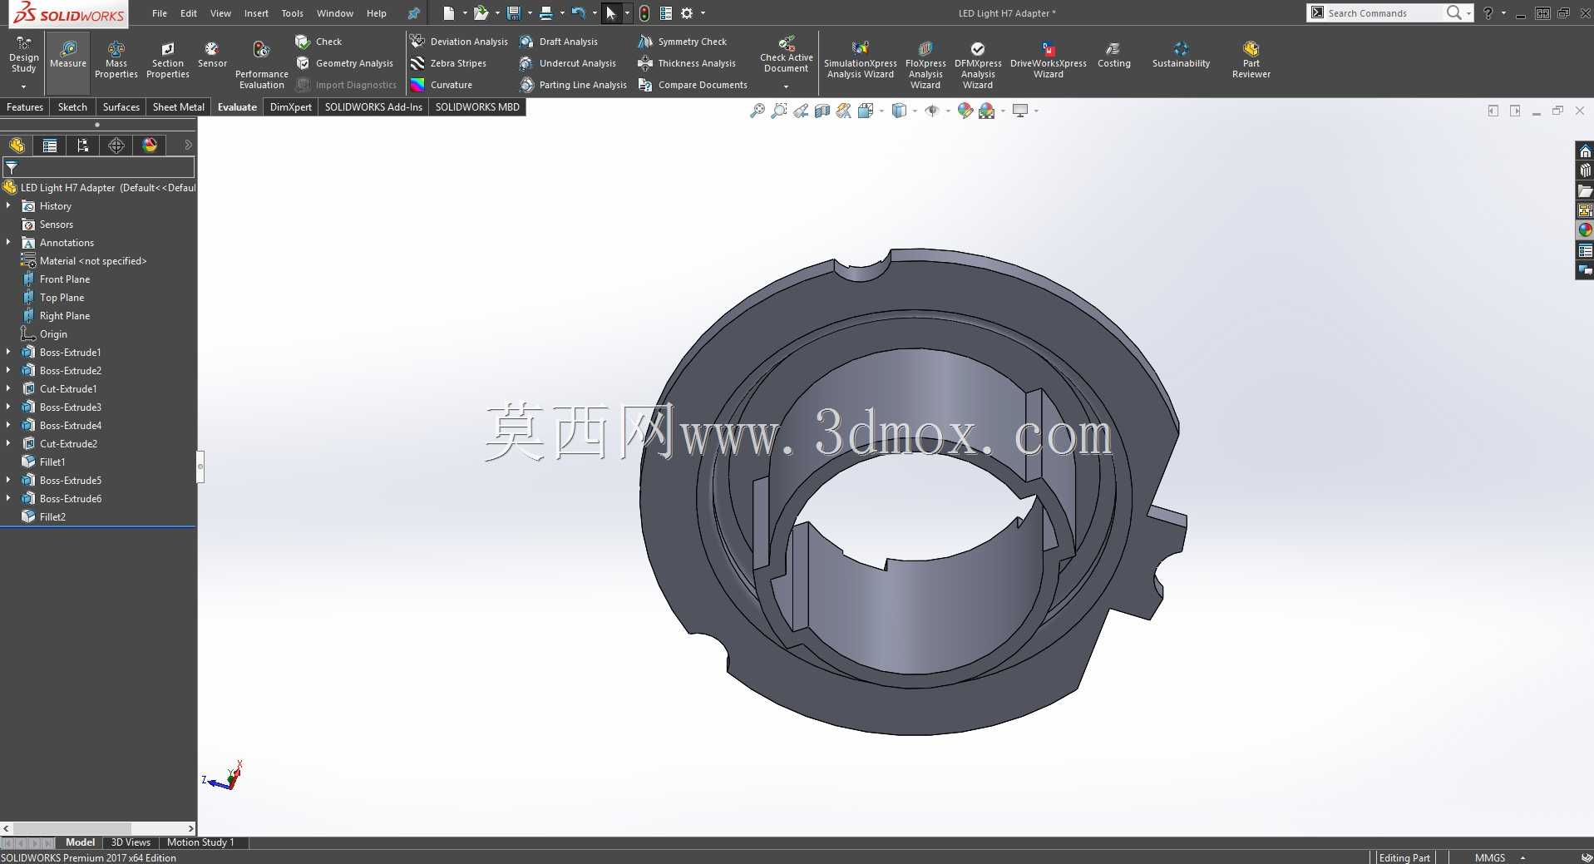Toggle Section View in view toolbar
Image resolution: width=1594 pixels, height=864 pixels.
coord(822,111)
